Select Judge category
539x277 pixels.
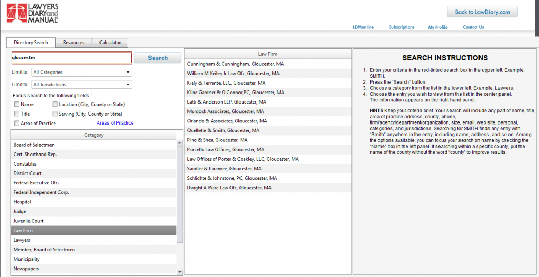[94, 211]
